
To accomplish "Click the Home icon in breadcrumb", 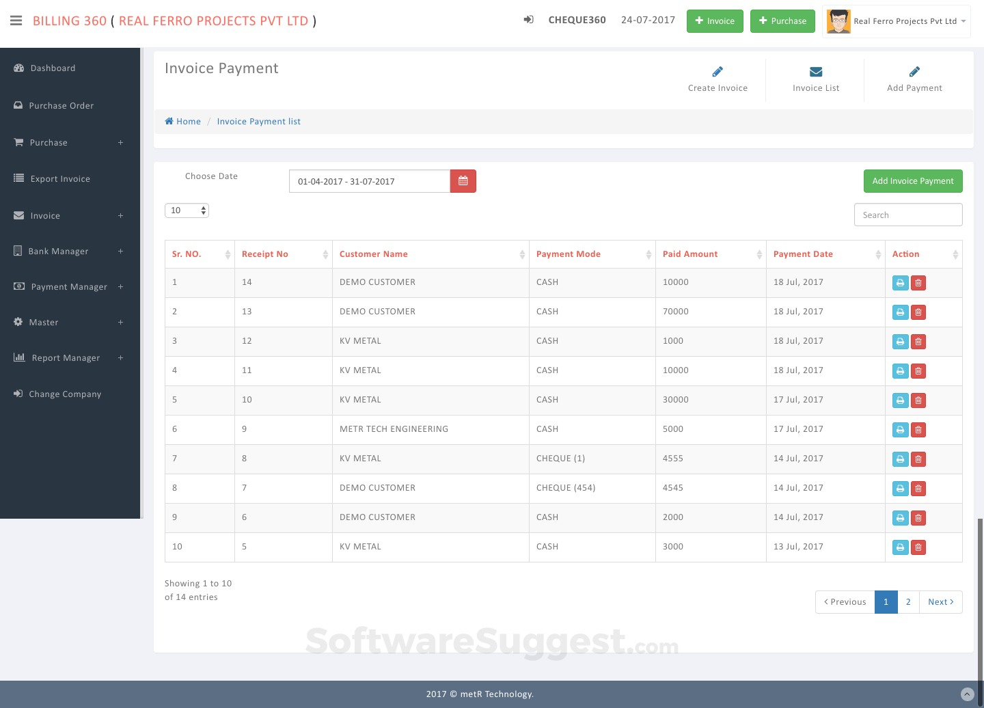I will [169, 121].
